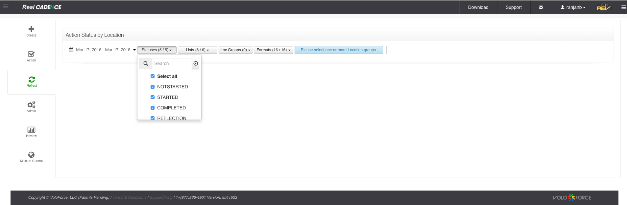Click the envelope messages icon
Viewport: 627px width, 205px height.
coord(541,7)
